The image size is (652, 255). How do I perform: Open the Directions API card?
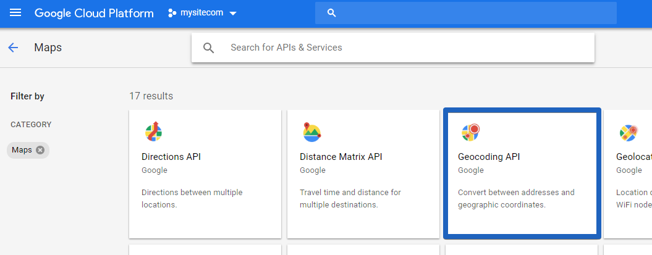click(205, 174)
